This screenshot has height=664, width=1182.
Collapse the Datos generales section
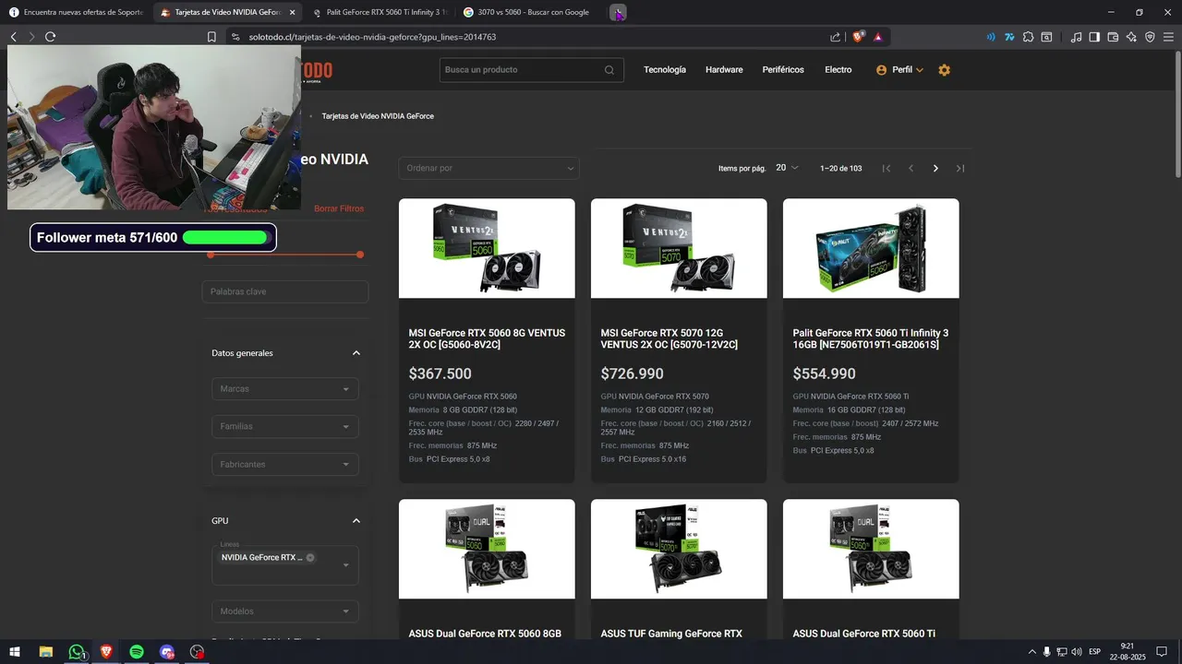tap(356, 353)
